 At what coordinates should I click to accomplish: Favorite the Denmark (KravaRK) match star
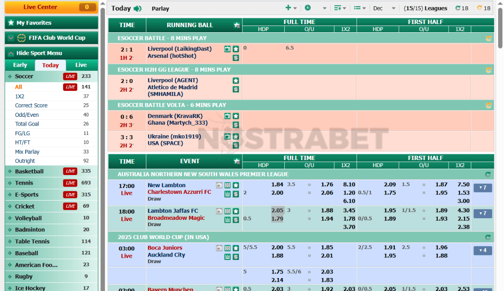236,116
